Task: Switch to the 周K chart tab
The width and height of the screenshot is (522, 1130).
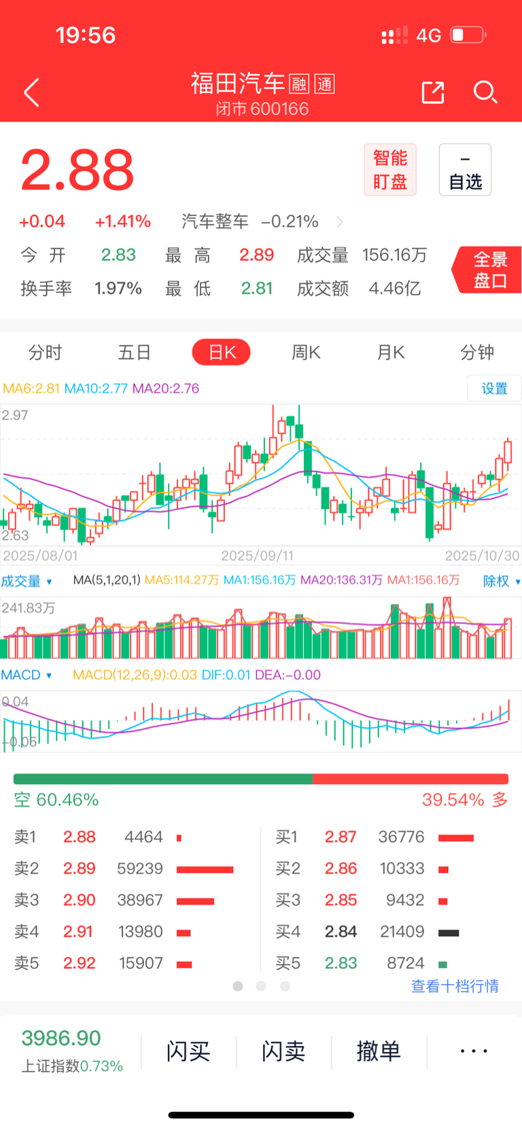Action: point(306,352)
